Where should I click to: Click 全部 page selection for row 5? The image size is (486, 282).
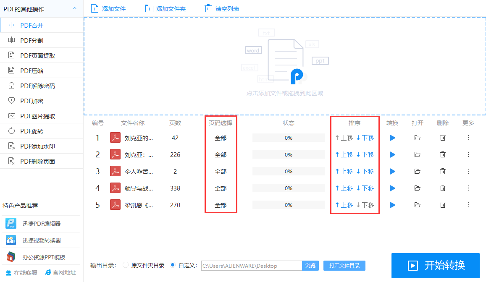point(221,205)
